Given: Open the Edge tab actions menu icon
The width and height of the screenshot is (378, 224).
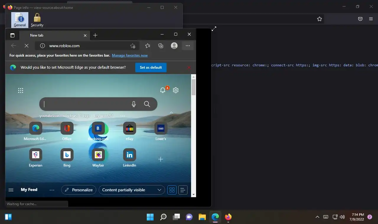Looking at the screenshot, I should pos(12,35).
